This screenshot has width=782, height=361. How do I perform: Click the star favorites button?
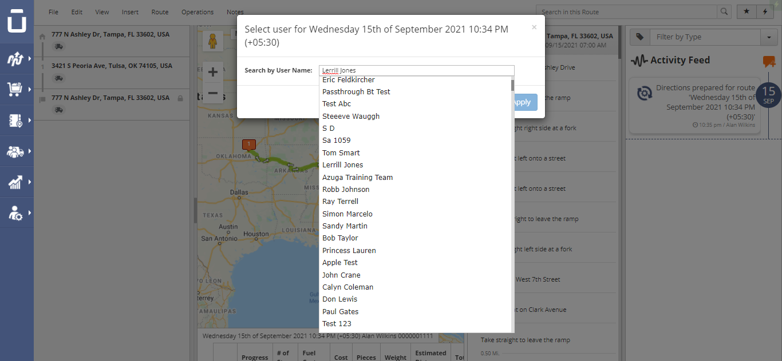tap(746, 11)
